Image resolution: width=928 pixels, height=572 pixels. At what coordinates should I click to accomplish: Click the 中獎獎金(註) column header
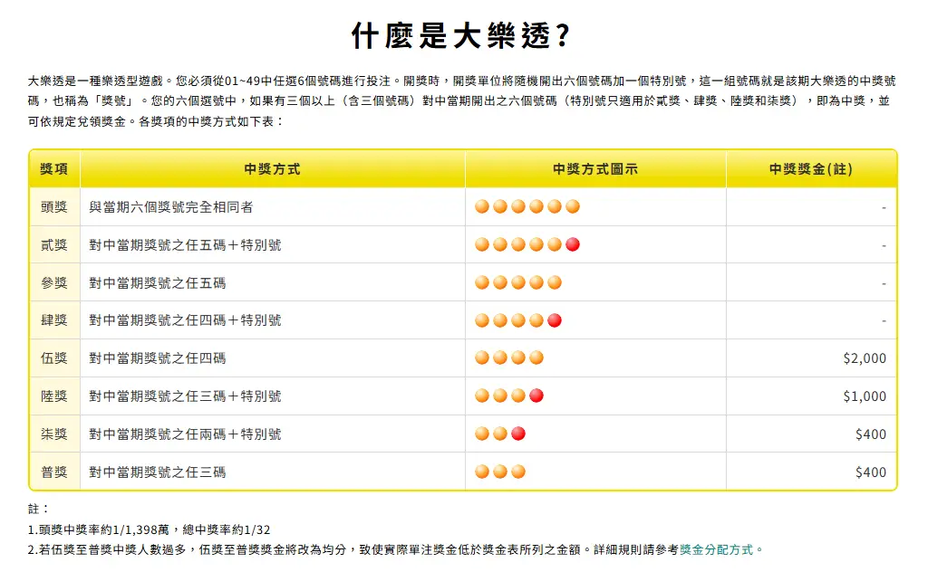click(x=811, y=169)
